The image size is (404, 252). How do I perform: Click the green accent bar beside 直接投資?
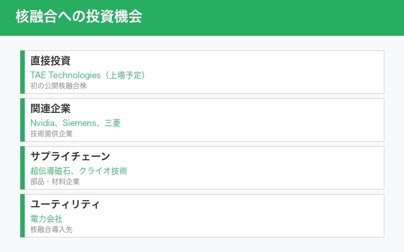click(22, 72)
